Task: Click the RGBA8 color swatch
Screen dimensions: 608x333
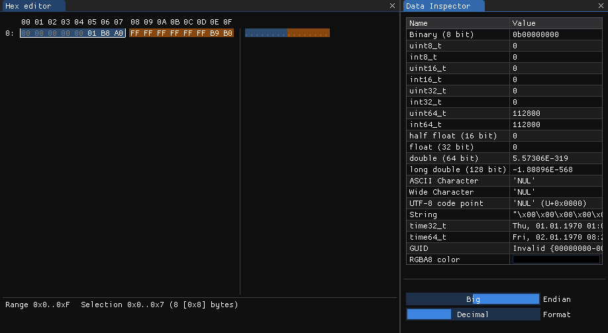Action: [x=556, y=260]
